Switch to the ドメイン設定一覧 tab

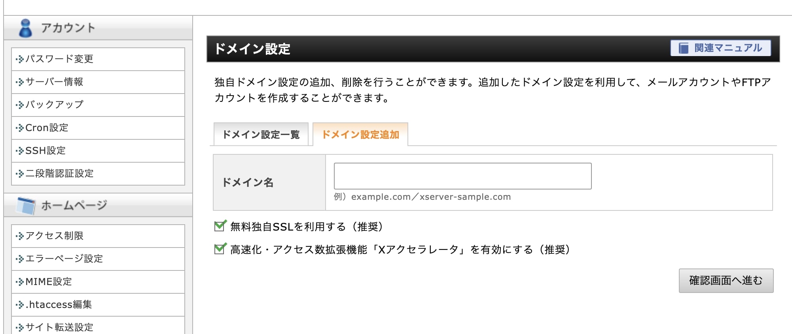261,135
